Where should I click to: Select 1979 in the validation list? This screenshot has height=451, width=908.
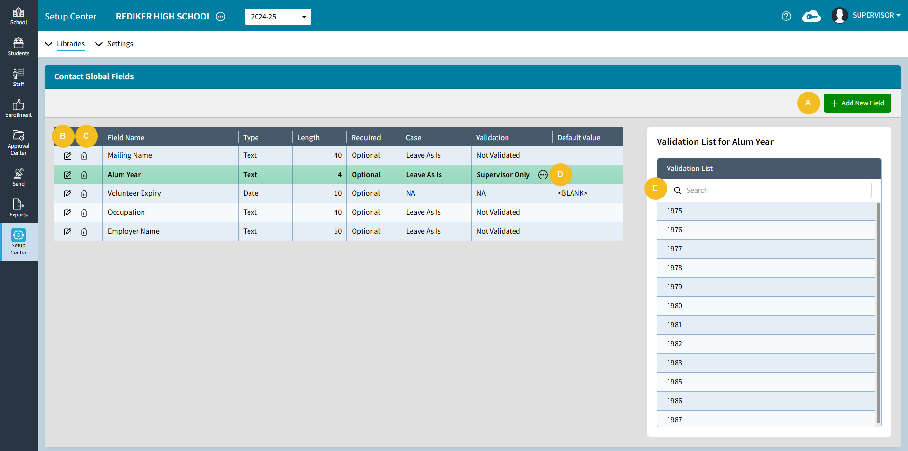point(766,287)
